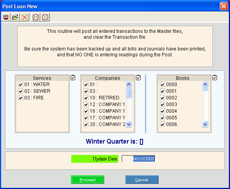
Task: Click the circled D toolbar icon
Action: pos(45,17)
